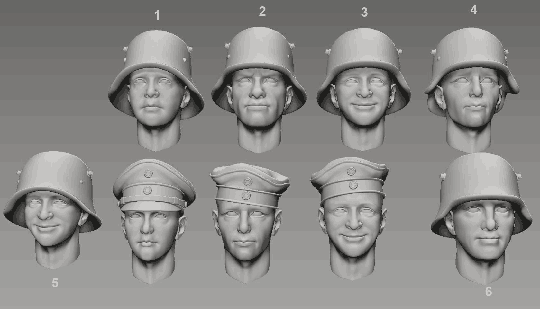The width and height of the screenshot is (540, 309).
Task: Click the number label "6"
Action: pos(488,291)
